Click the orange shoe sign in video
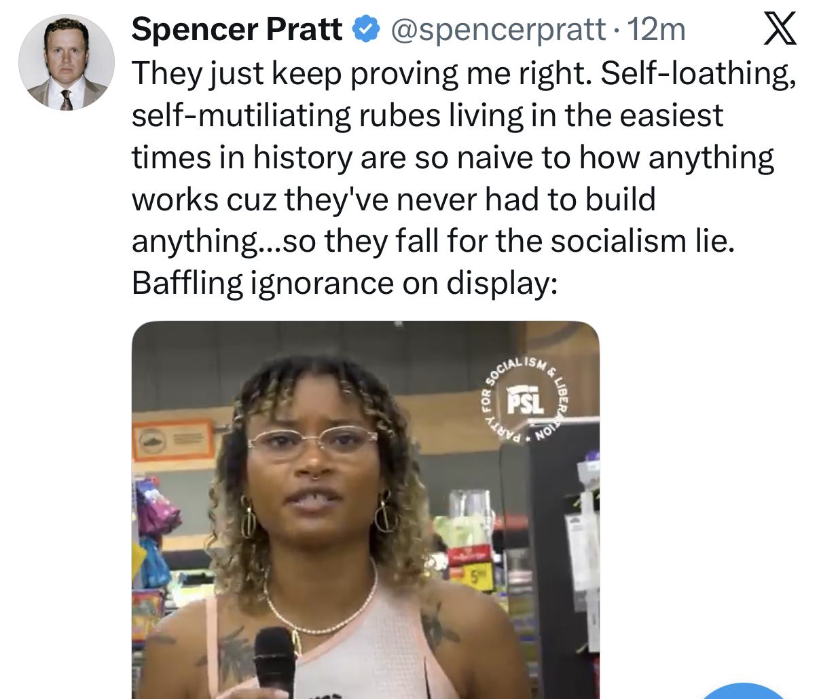819x699 pixels. [173, 440]
